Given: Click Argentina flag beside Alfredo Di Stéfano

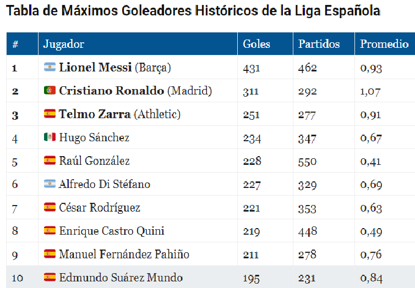Looking at the screenshot, I should [50, 184].
